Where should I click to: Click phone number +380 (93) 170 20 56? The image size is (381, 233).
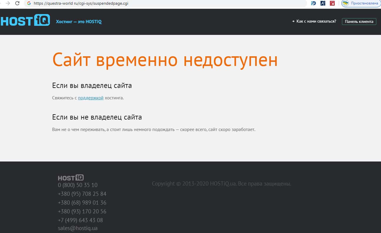pyautogui.click(x=82, y=211)
